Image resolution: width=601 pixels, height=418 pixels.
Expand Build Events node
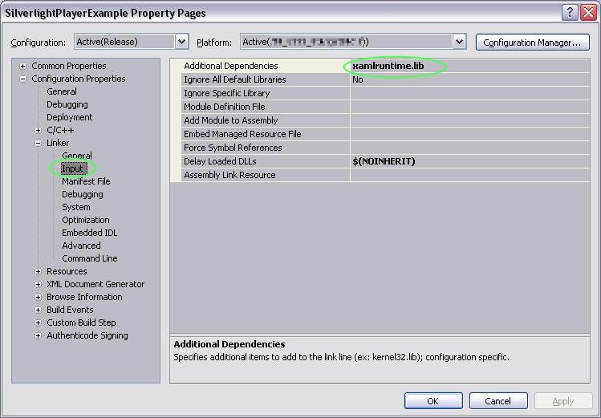point(38,310)
